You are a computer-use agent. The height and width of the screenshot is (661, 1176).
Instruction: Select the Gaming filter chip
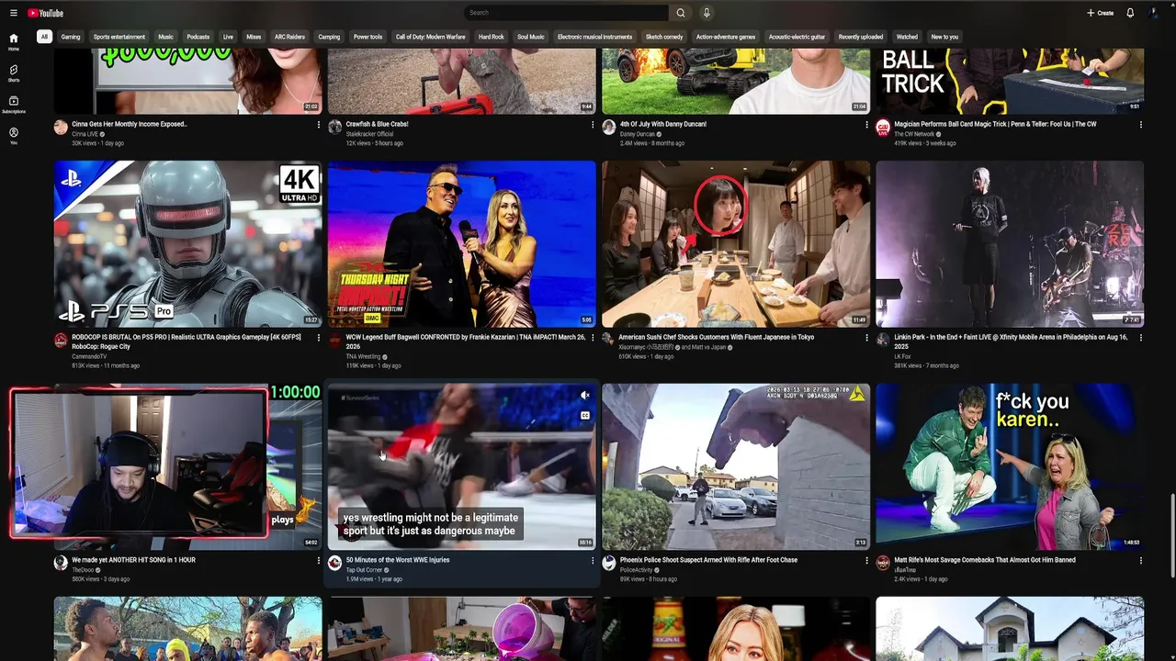coord(71,37)
